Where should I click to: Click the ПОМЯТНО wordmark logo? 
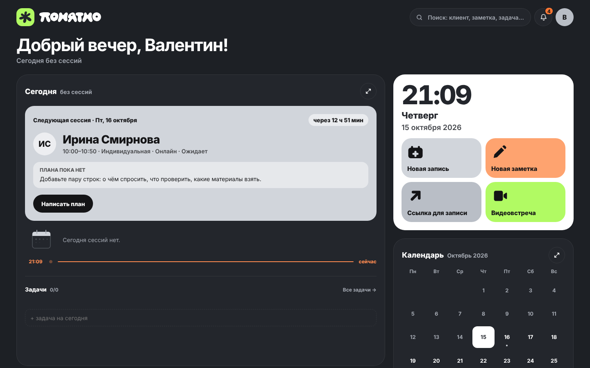click(70, 17)
